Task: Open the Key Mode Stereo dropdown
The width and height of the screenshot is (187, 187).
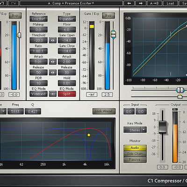Action: pyautogui.click(x=135, y=130)
